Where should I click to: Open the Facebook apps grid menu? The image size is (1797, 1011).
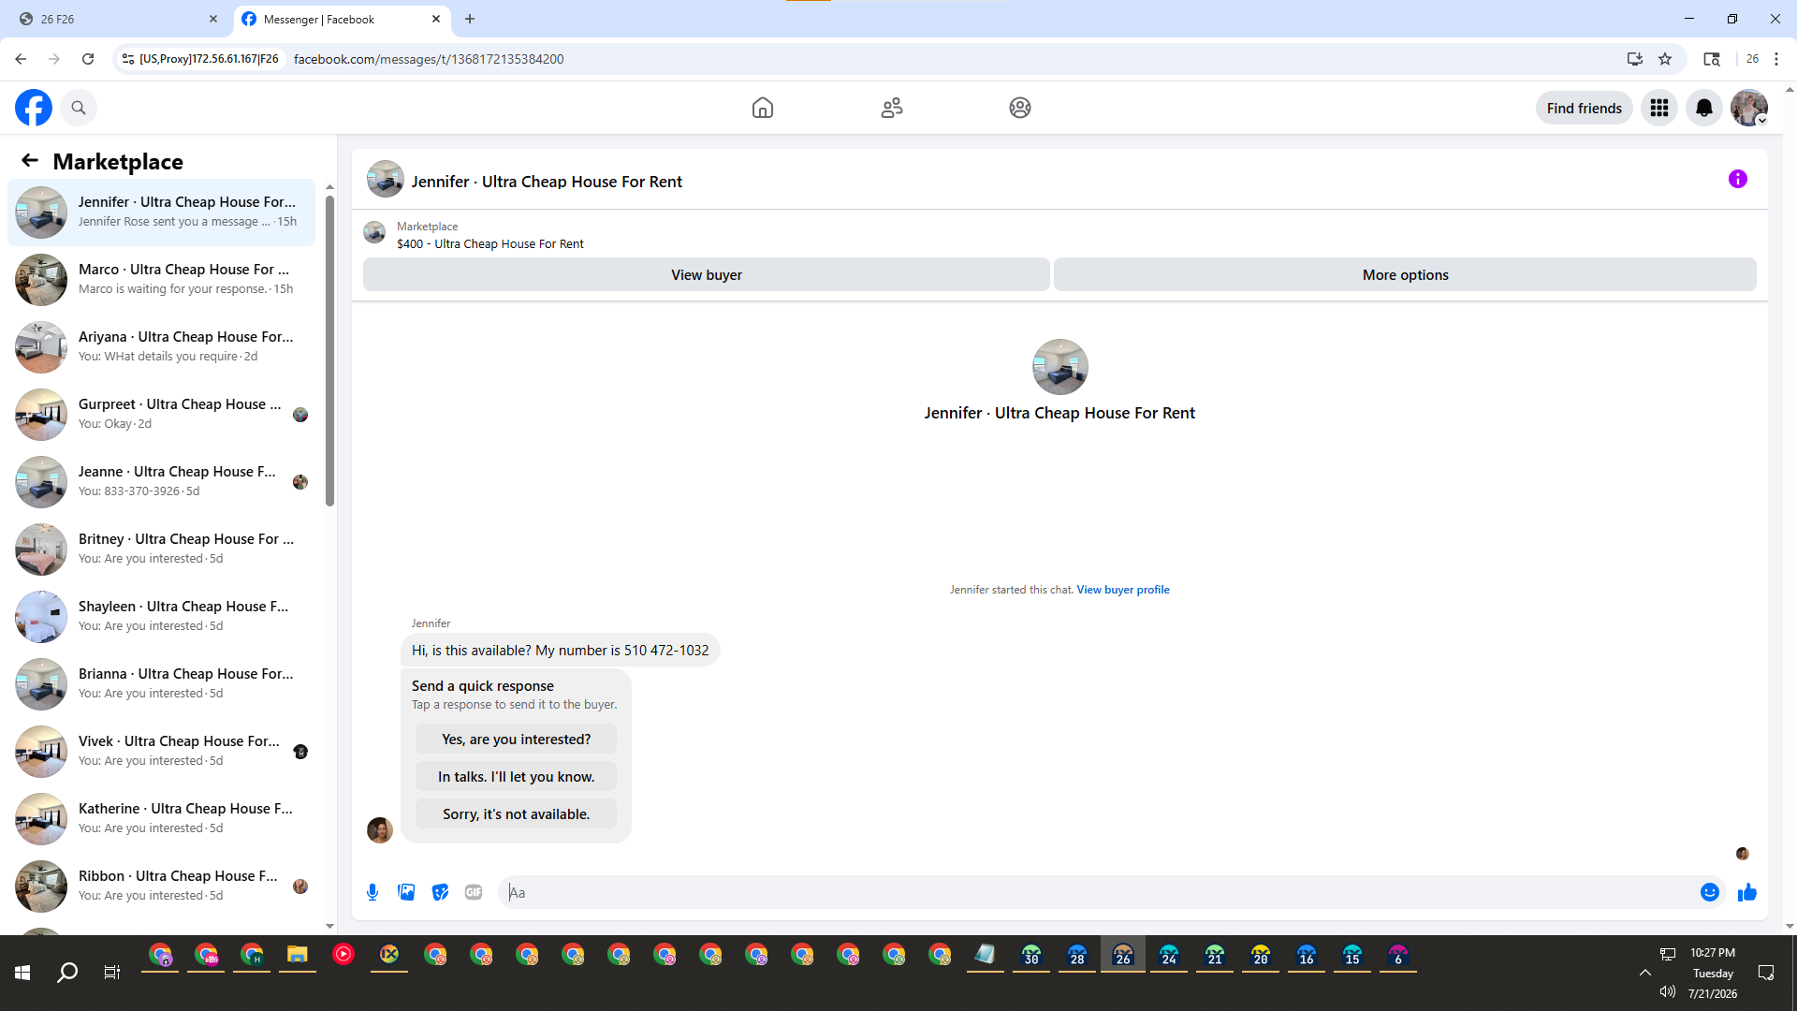pos(1659,108)
